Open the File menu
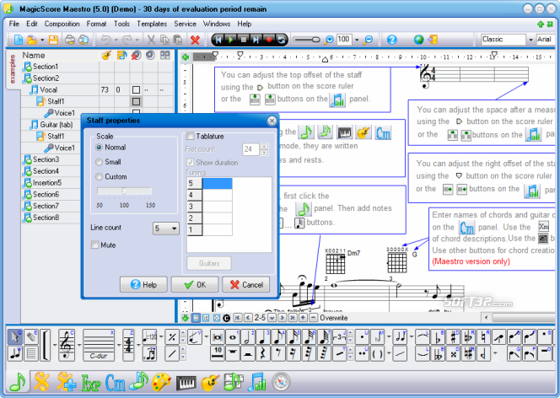This screenshot has height=398, width=560. 14,24
